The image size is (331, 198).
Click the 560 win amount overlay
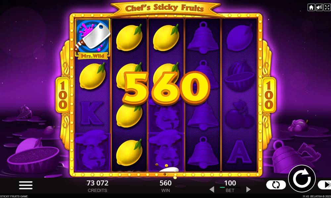pos(166,88)
